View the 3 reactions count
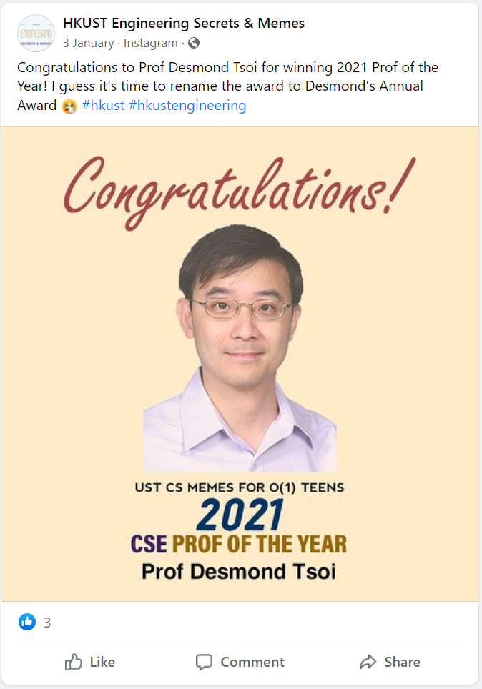The image size is (482, 689). click(x=47, y=623)
